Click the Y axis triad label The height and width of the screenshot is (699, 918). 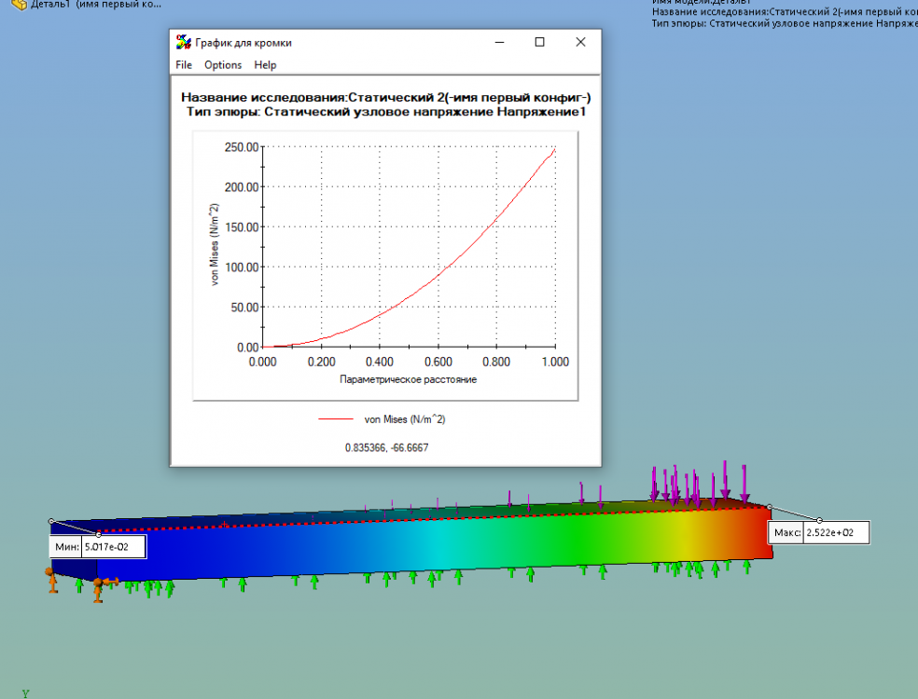26,693
